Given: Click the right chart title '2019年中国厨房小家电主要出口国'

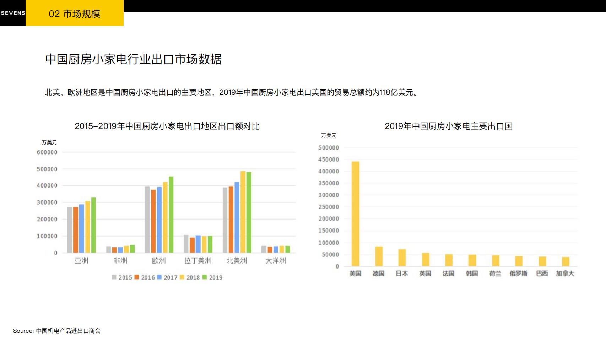Looking at the screenshot, I should pyautogui.click(x=448, y=126).
